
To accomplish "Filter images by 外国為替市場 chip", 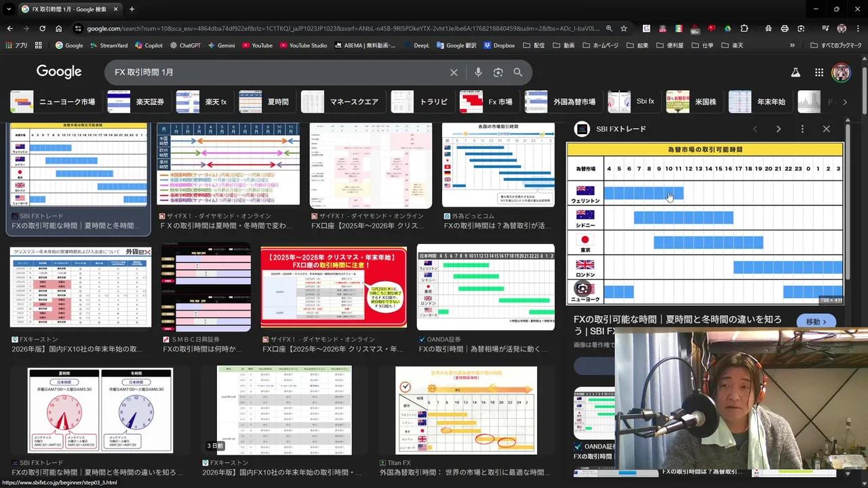I will click(562, 102).
